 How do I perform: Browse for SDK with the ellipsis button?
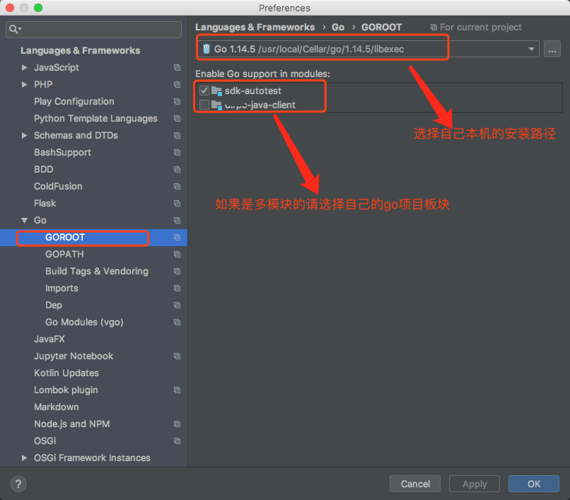pos(552,49)
